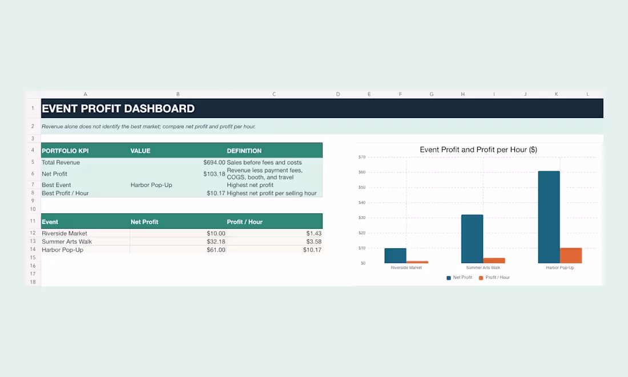This screenshot has height=377, width=628.
Task: Click the Profit / Hour legend swatch
Action: (x=481, y=278)
